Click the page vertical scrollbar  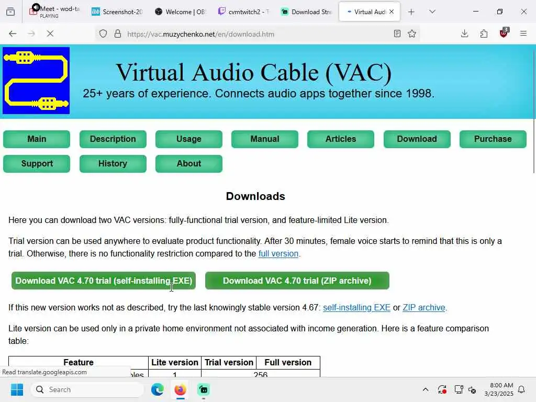(533, 112)
